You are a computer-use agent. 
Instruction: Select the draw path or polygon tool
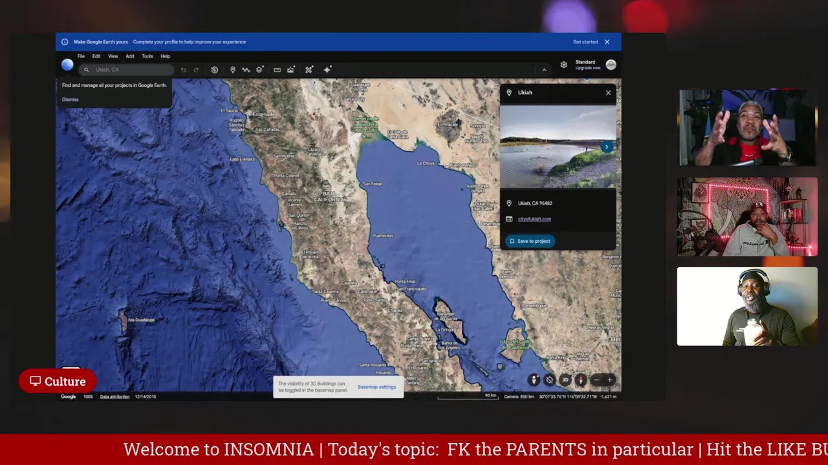coord(246,70)
